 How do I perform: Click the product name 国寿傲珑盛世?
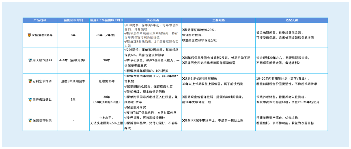pos(42,100)
